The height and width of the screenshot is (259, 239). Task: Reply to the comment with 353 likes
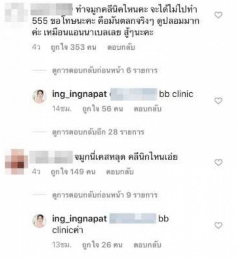click(x=121, y=47)
